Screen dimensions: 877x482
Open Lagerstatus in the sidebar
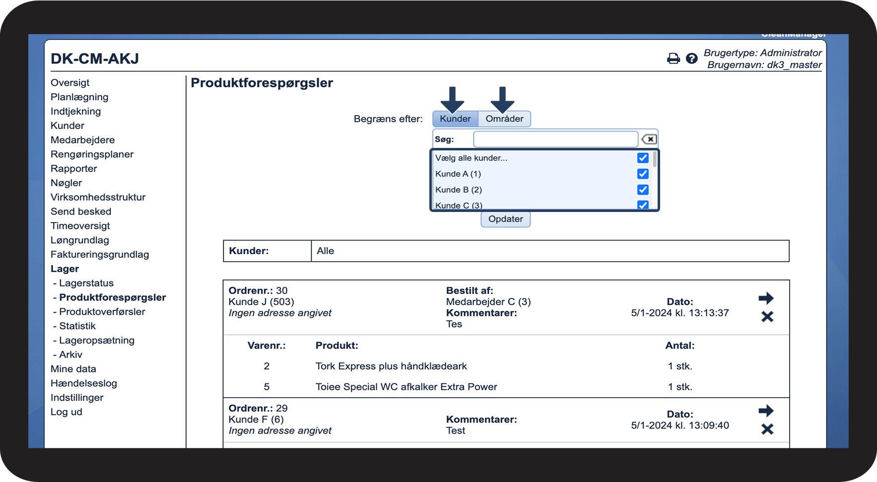coord(86,283)
